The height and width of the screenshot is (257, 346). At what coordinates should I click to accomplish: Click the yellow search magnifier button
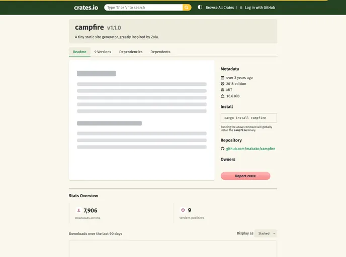coord(187,8)
